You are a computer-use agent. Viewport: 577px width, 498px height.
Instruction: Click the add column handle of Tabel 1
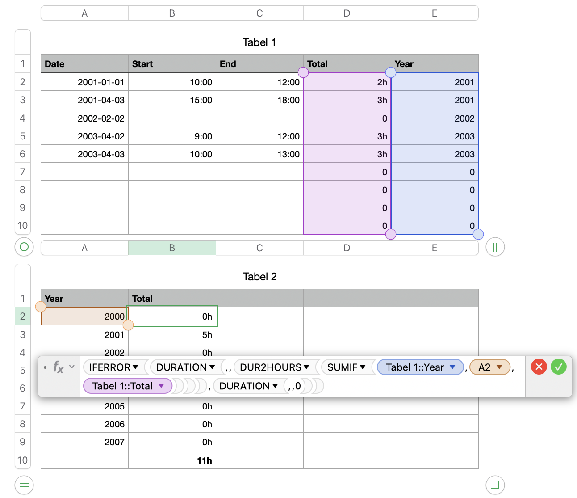pos(495,247)
